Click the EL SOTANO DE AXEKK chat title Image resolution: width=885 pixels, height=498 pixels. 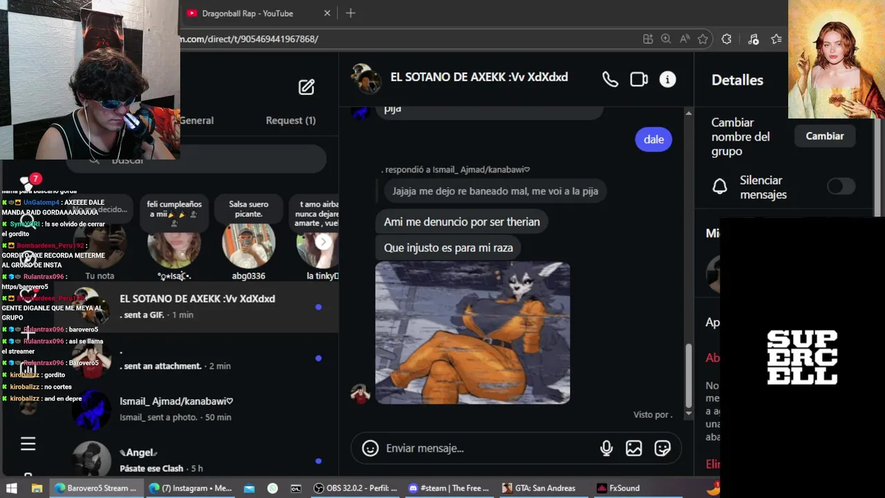pos(479,77)
